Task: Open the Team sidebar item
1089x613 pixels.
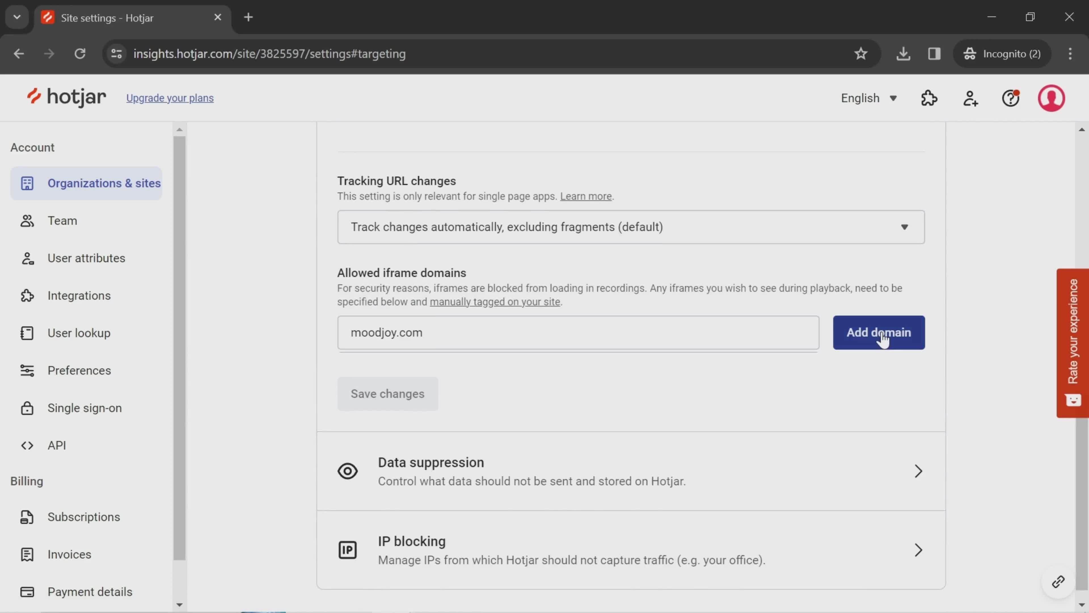Action: [x=86, y=221]
